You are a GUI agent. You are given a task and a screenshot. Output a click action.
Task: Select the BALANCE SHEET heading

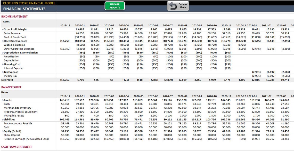(11, 87)
